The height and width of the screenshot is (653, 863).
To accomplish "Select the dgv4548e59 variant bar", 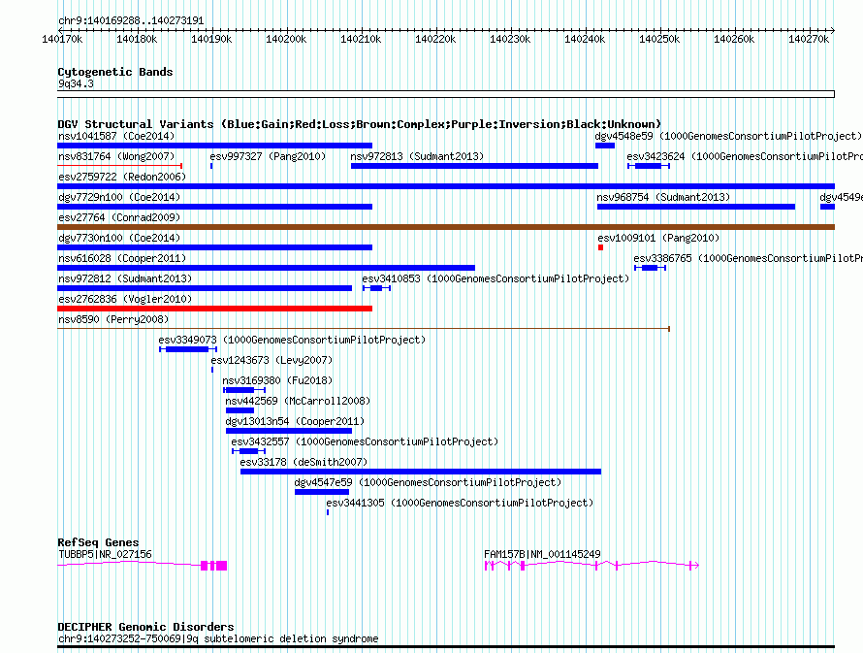I will click(x=605, y=146).
